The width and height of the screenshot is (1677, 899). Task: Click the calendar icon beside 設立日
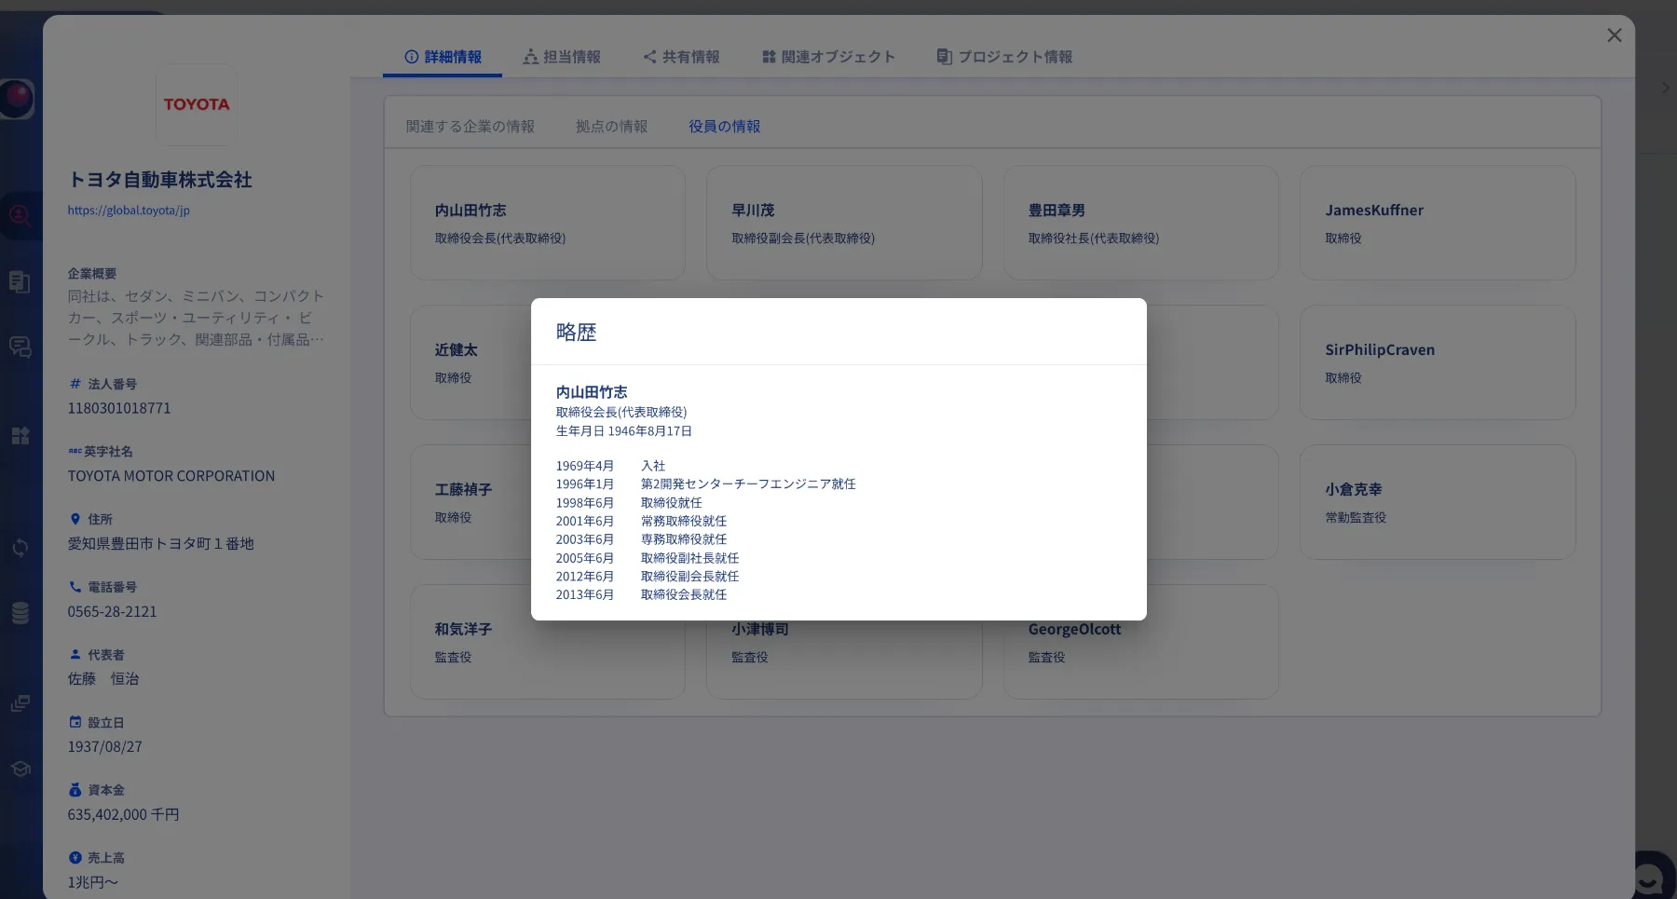75,722
